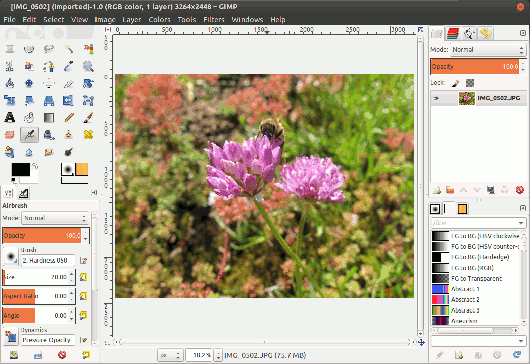Select the Fuzzy Select tool
530x364 pixels.
[69, 48]
